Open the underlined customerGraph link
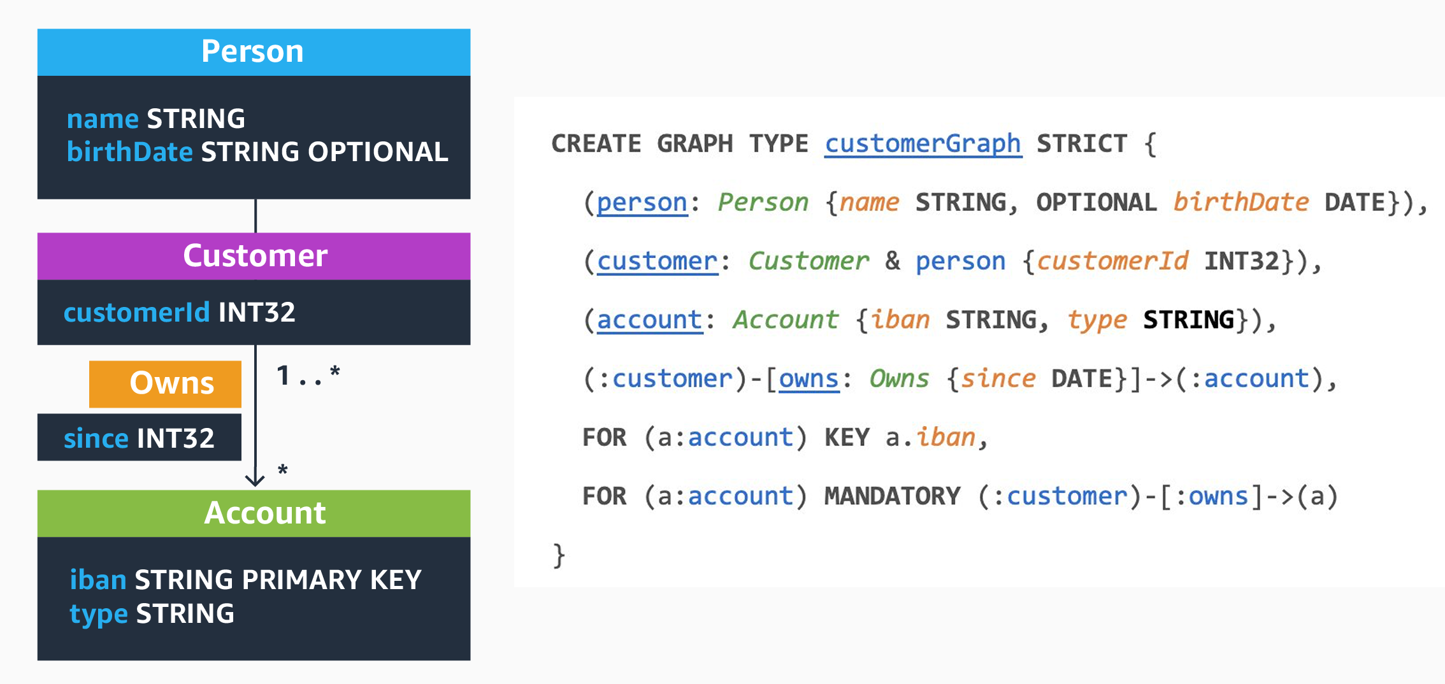Image resolution: width=1445 pixels, height=684 pixels. coord(923,144)
